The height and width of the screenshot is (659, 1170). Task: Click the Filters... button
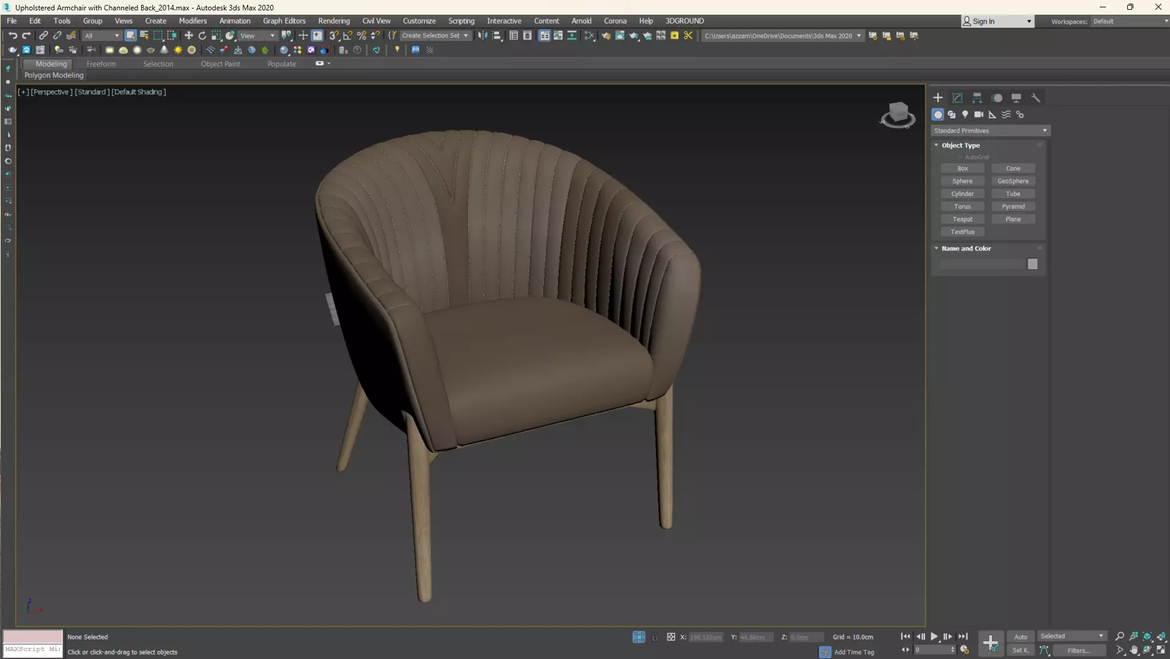1079,650
